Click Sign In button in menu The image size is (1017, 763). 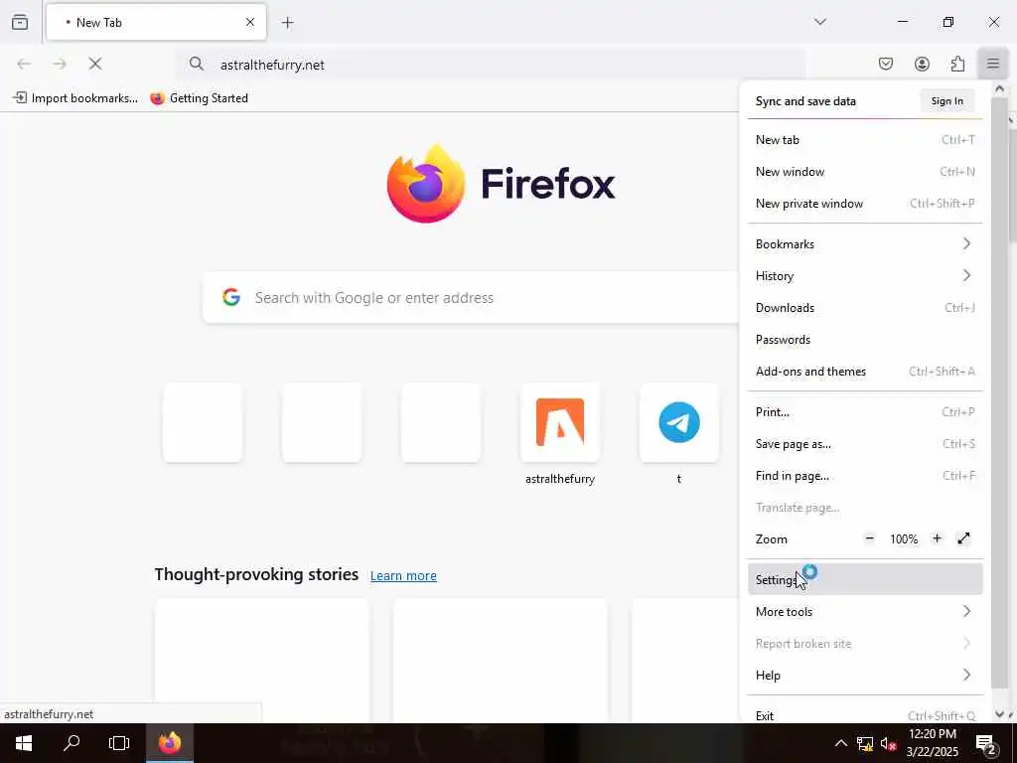946,100
